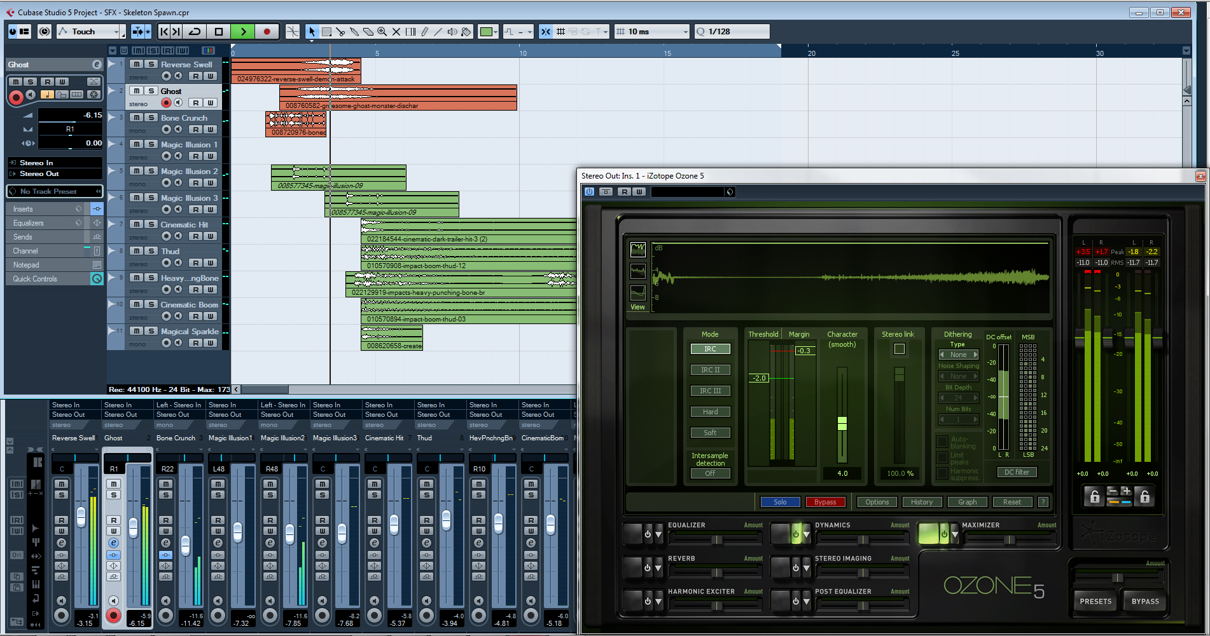Select IRC III limiter mode in Ozone

pos(710,391)
